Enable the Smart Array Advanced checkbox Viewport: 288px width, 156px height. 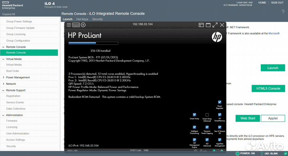207,115
